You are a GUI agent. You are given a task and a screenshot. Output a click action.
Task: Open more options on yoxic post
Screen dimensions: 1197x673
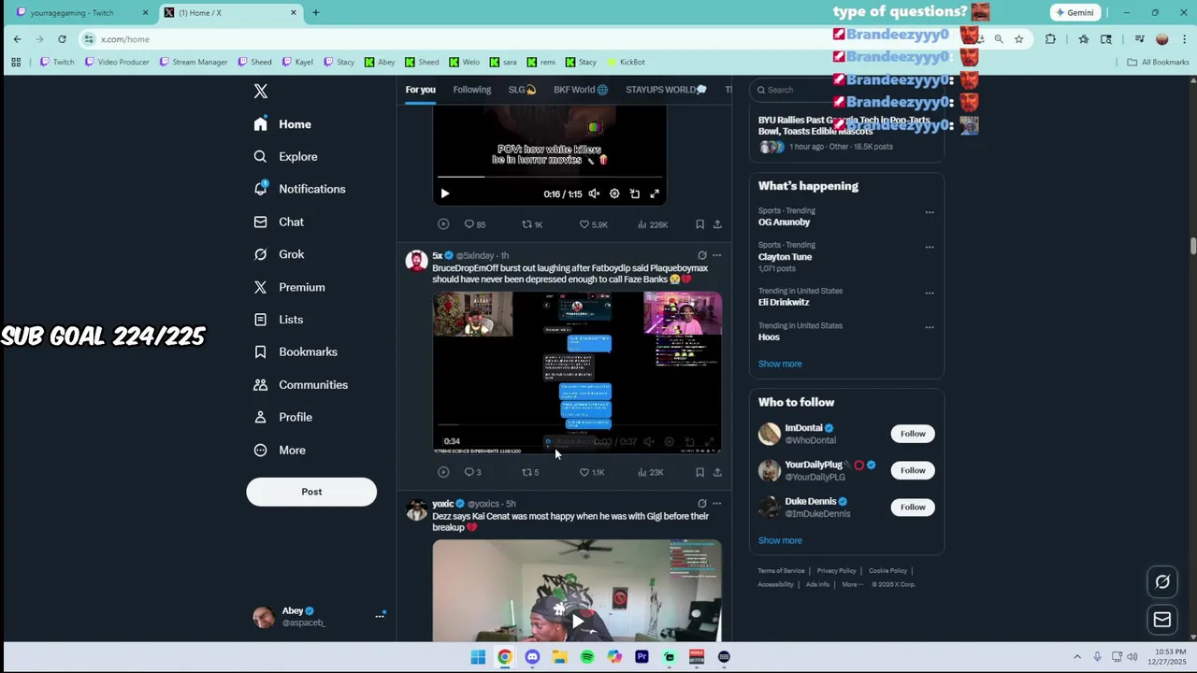click(717, 504)
